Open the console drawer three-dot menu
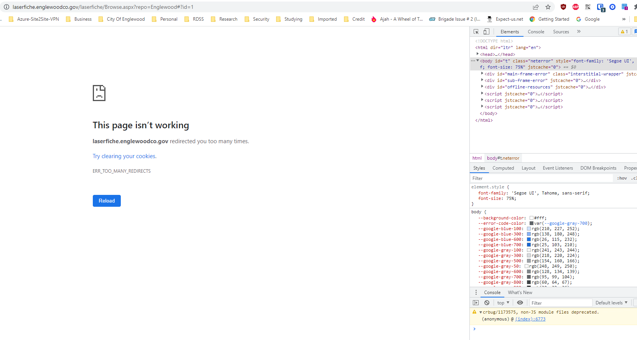Viewport: 637px width, 340px height. point(476,293)
